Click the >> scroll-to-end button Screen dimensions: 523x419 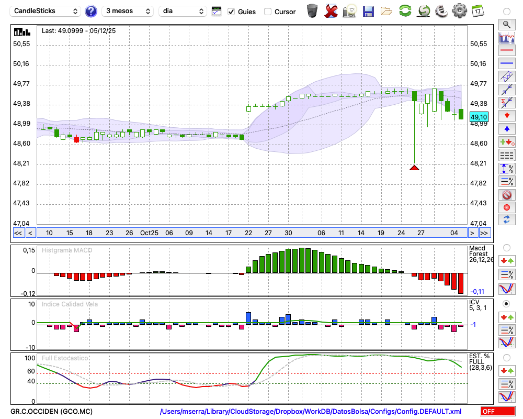(x=484, y=233)
